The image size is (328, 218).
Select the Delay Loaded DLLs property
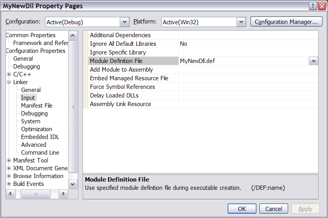coord(114,95)
